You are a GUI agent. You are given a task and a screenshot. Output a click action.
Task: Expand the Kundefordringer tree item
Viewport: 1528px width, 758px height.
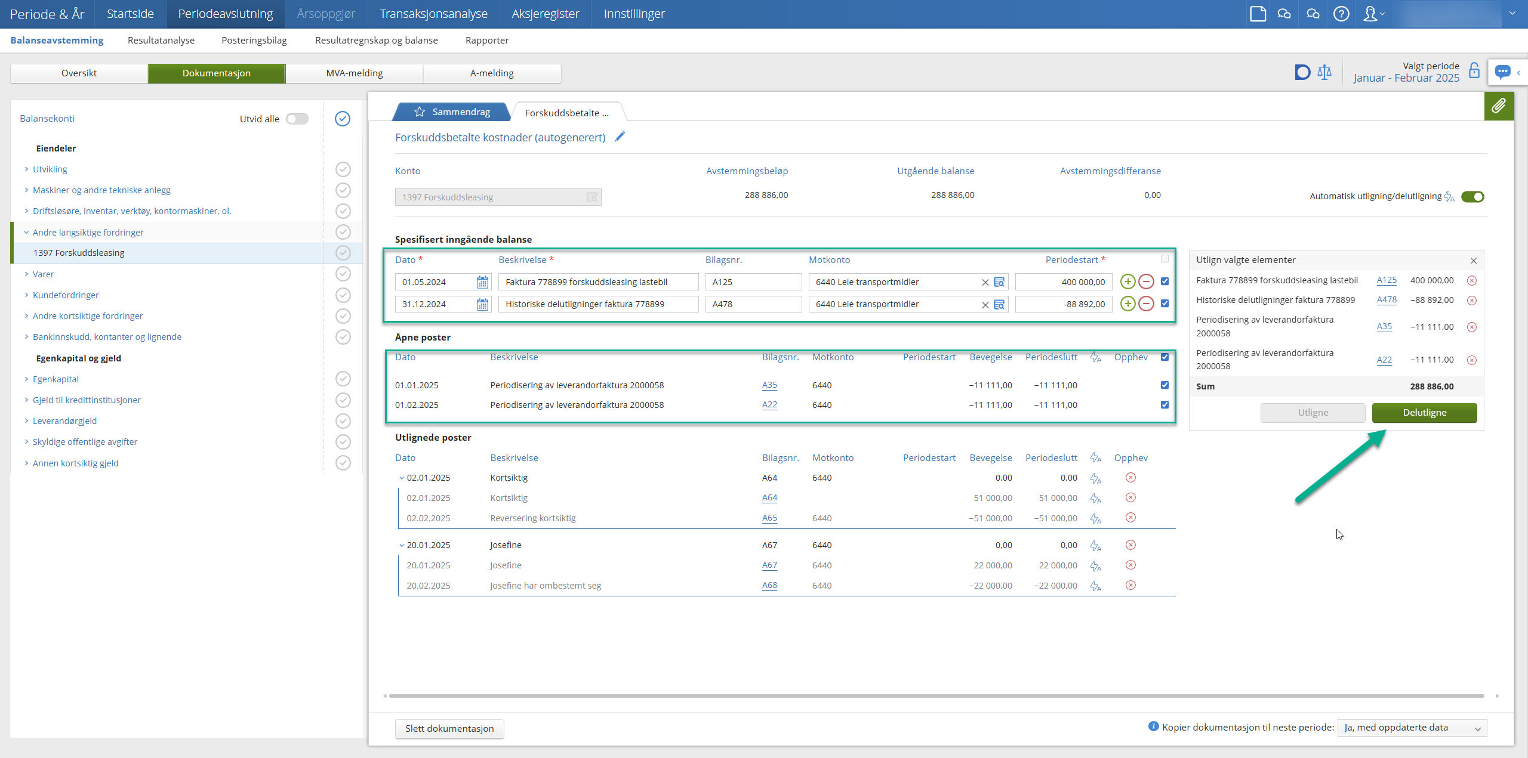pos(26,295)
